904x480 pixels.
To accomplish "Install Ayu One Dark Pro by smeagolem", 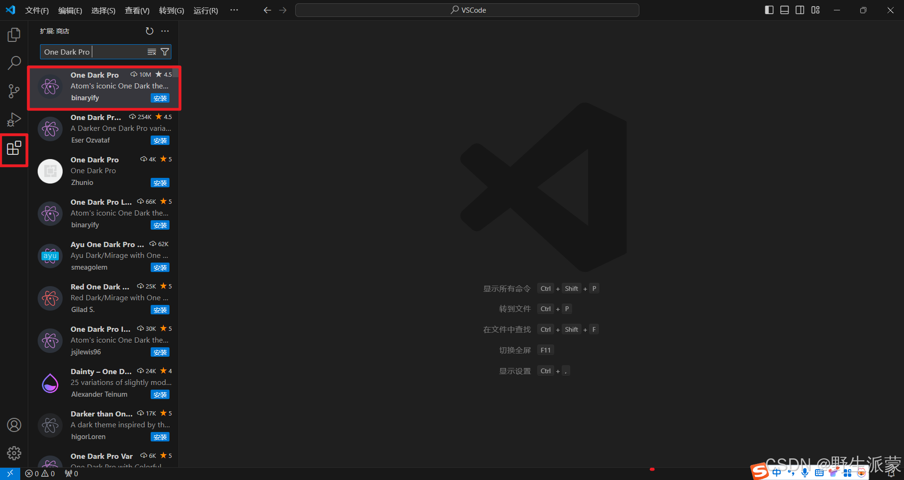I will pyautogui.click(x=160, y=268).
